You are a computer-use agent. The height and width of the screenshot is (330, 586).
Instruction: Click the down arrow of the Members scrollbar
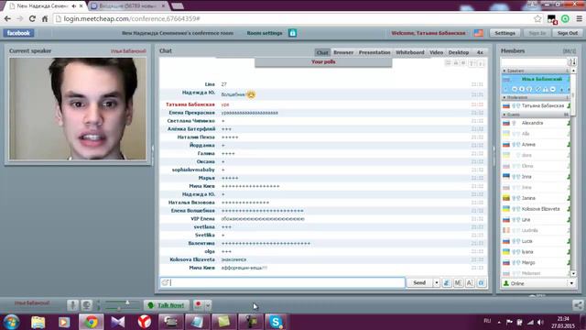(x=573, y=274)
